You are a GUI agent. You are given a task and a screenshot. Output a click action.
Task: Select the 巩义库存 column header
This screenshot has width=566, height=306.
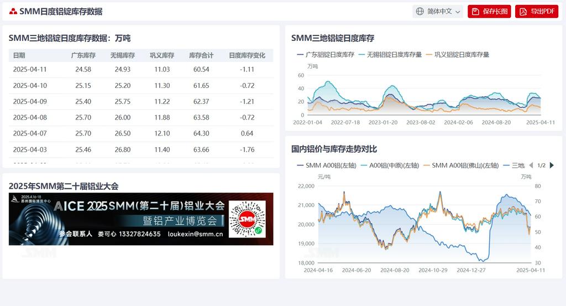[x=162, y=55]
